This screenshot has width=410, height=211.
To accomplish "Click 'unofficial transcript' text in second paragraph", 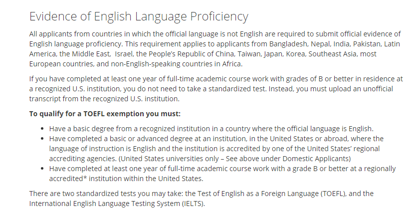I will (x=211, y=94).
